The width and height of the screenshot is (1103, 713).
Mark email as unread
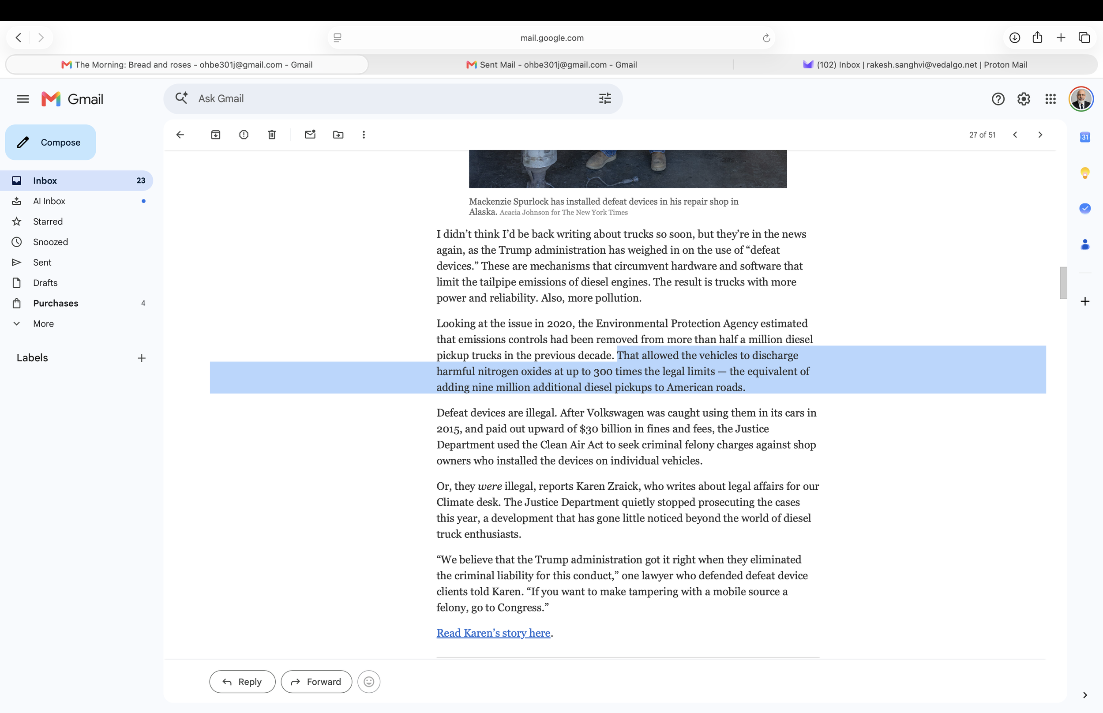click(310, 135)
